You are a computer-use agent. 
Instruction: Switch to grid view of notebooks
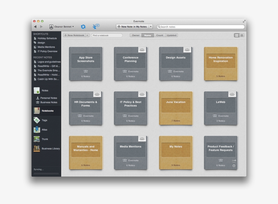(x=236, y=35)
